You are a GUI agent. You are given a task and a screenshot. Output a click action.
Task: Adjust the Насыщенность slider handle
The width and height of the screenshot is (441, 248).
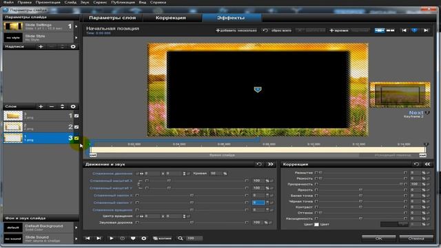click(360, 218)
